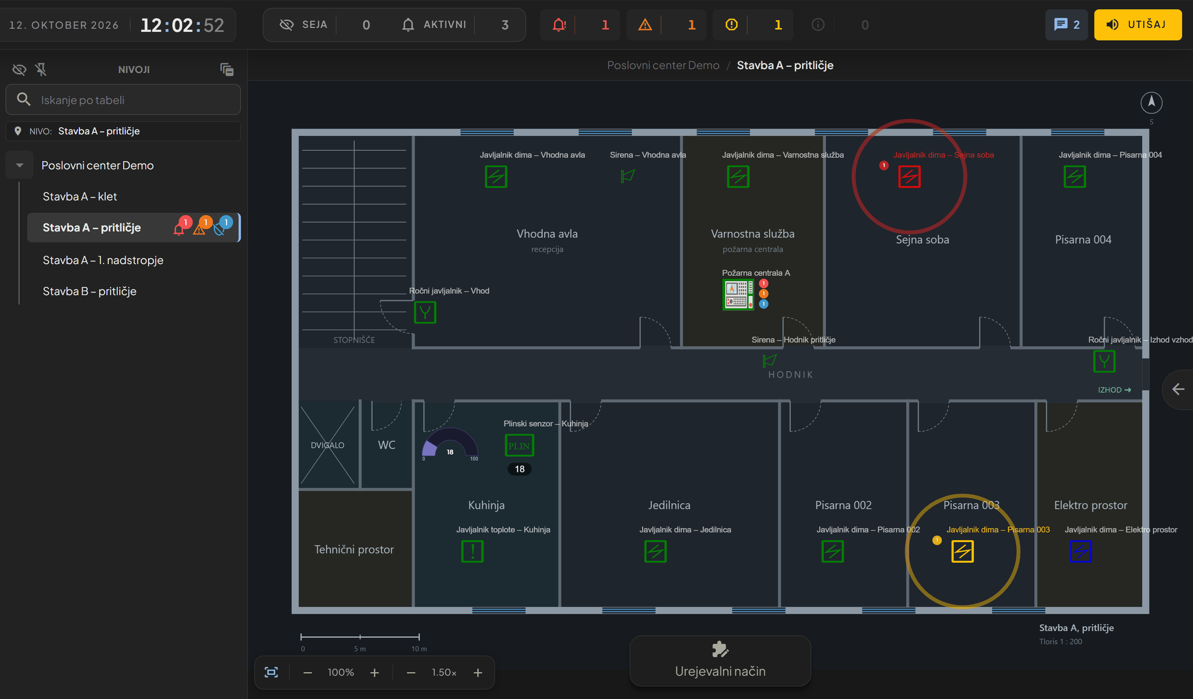Viewport: 1193px width, 699px height.
Task: Select Stavba B – pritličje level
Action: click(x=89, y=291)
